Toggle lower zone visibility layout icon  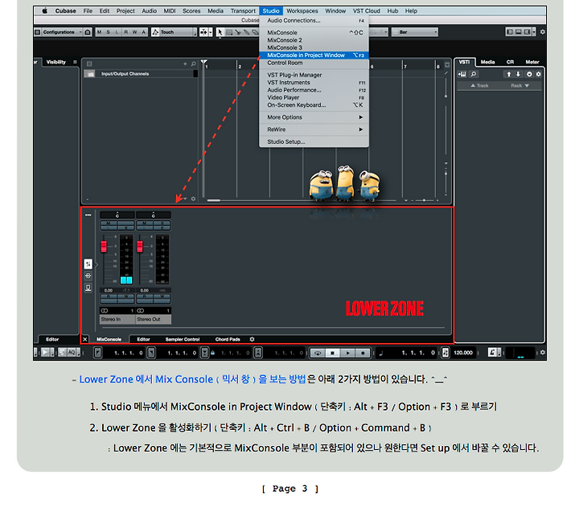519,32
